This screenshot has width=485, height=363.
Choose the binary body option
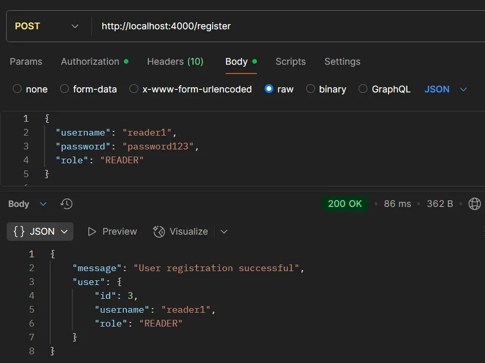tap(310, 89)
